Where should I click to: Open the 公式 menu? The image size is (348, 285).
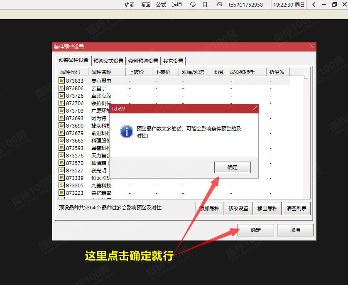click(x=161, y=5)
